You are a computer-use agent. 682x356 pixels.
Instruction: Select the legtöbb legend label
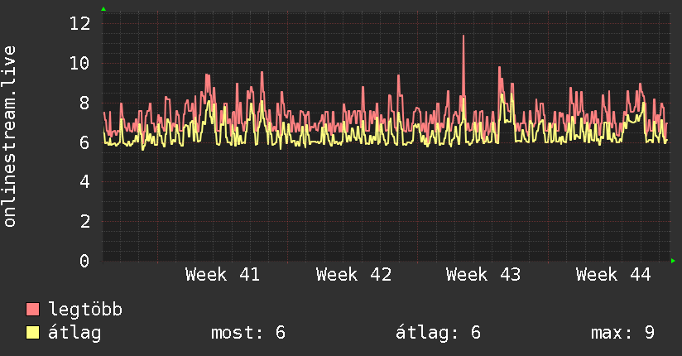(x=85, y=310)
